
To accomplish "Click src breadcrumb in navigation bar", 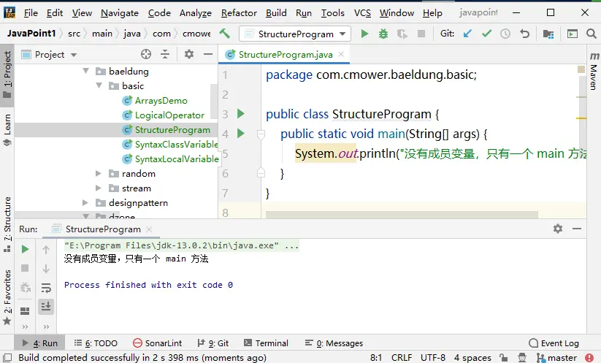I will coord(74,34).
